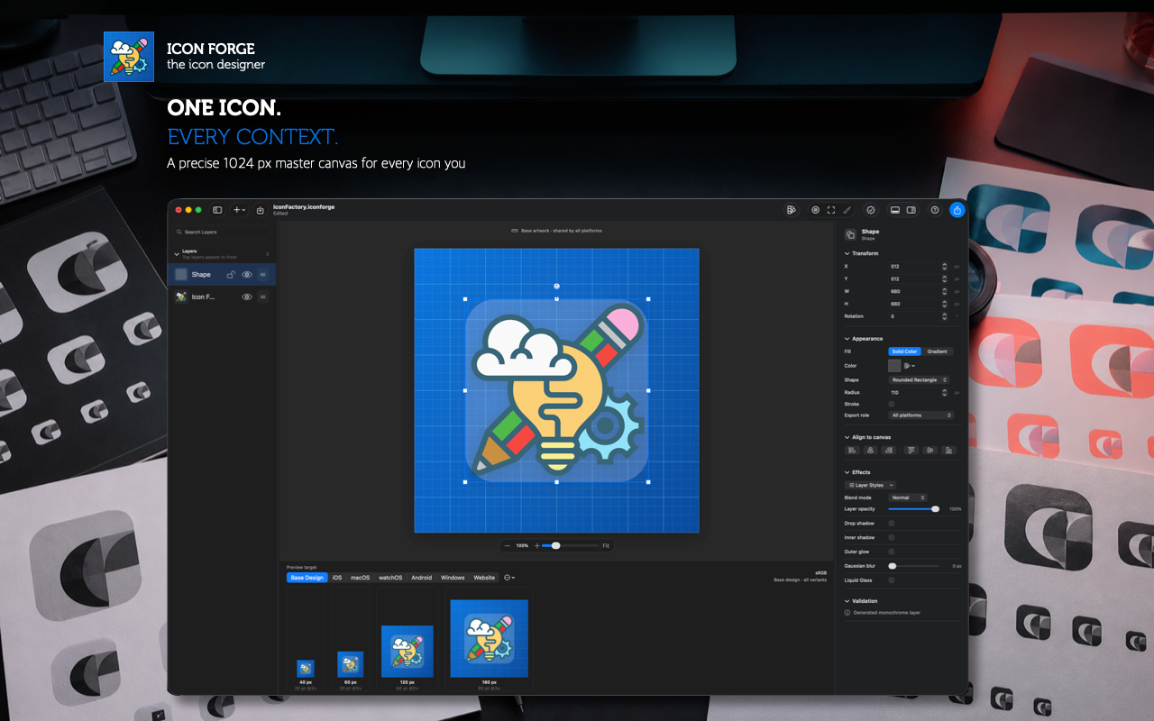Collapse the Align to canvas section
This screenshot has width=1154, height=721.
coord(847,437)
